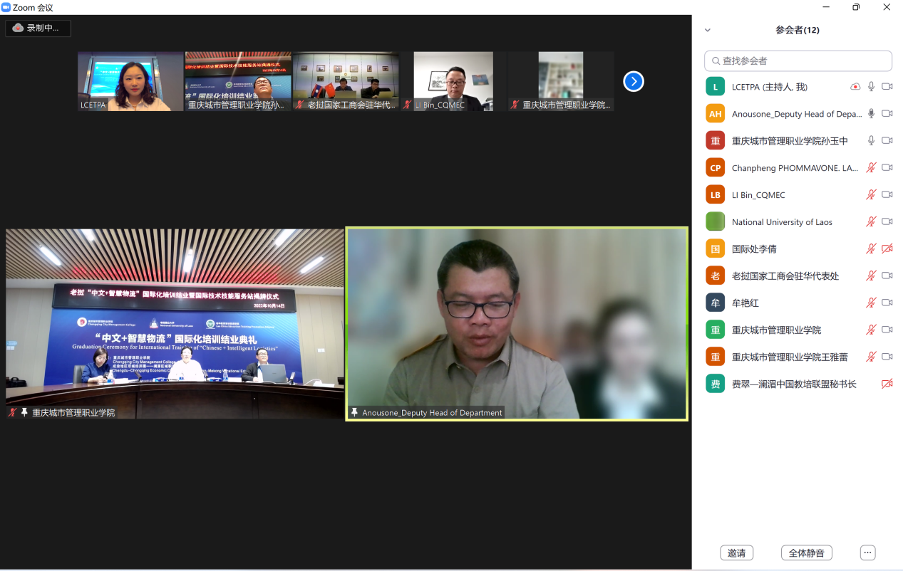
Task: Click the 邀请 invite button
Action: 736,552
